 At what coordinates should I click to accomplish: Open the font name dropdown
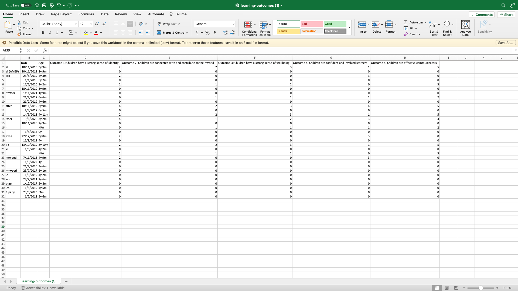point(76,24)
